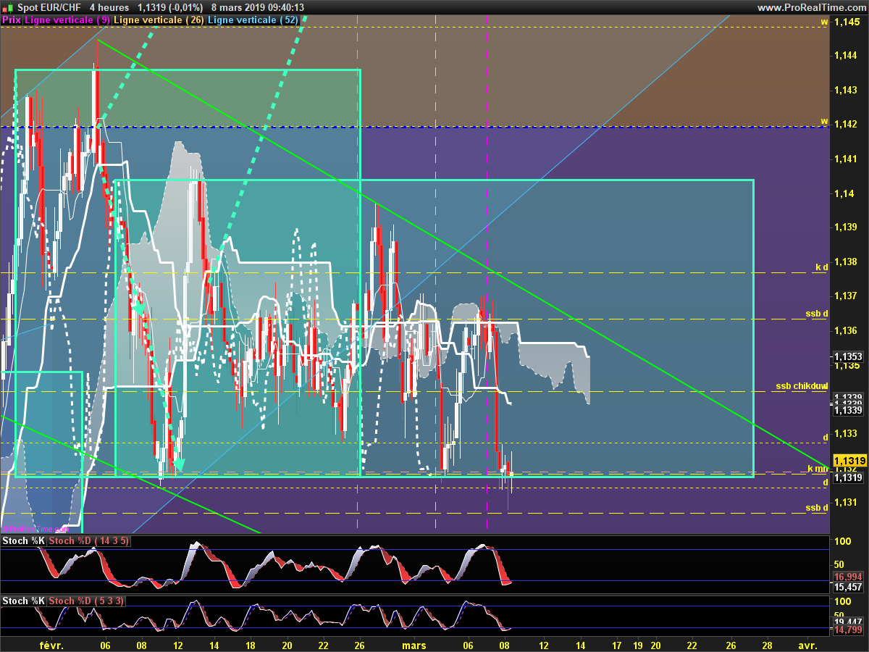The image size is (869, 652).
Task: Open the Ligne verticale (9) indicator label
Action: (x=67, y=20)
